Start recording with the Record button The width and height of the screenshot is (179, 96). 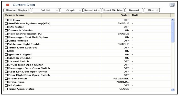point(134,10)
